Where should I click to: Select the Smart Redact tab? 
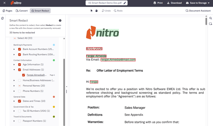coord(40,11)
